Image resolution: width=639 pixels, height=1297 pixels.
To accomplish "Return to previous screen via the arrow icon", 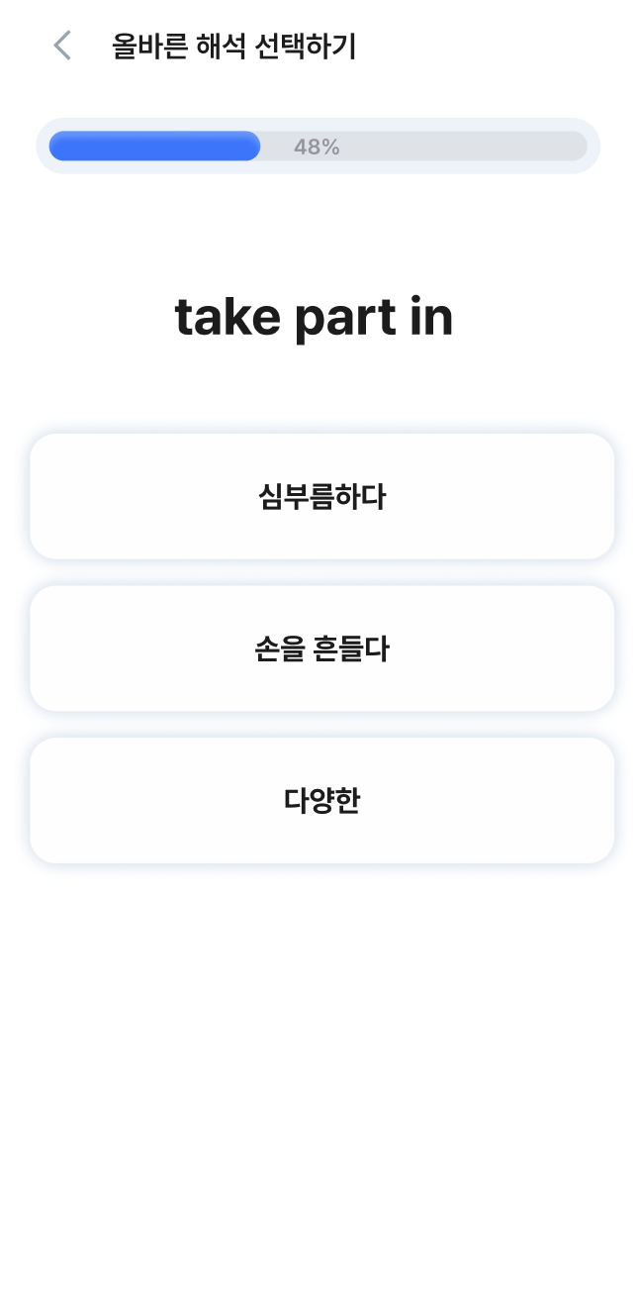I will point(61,45).
